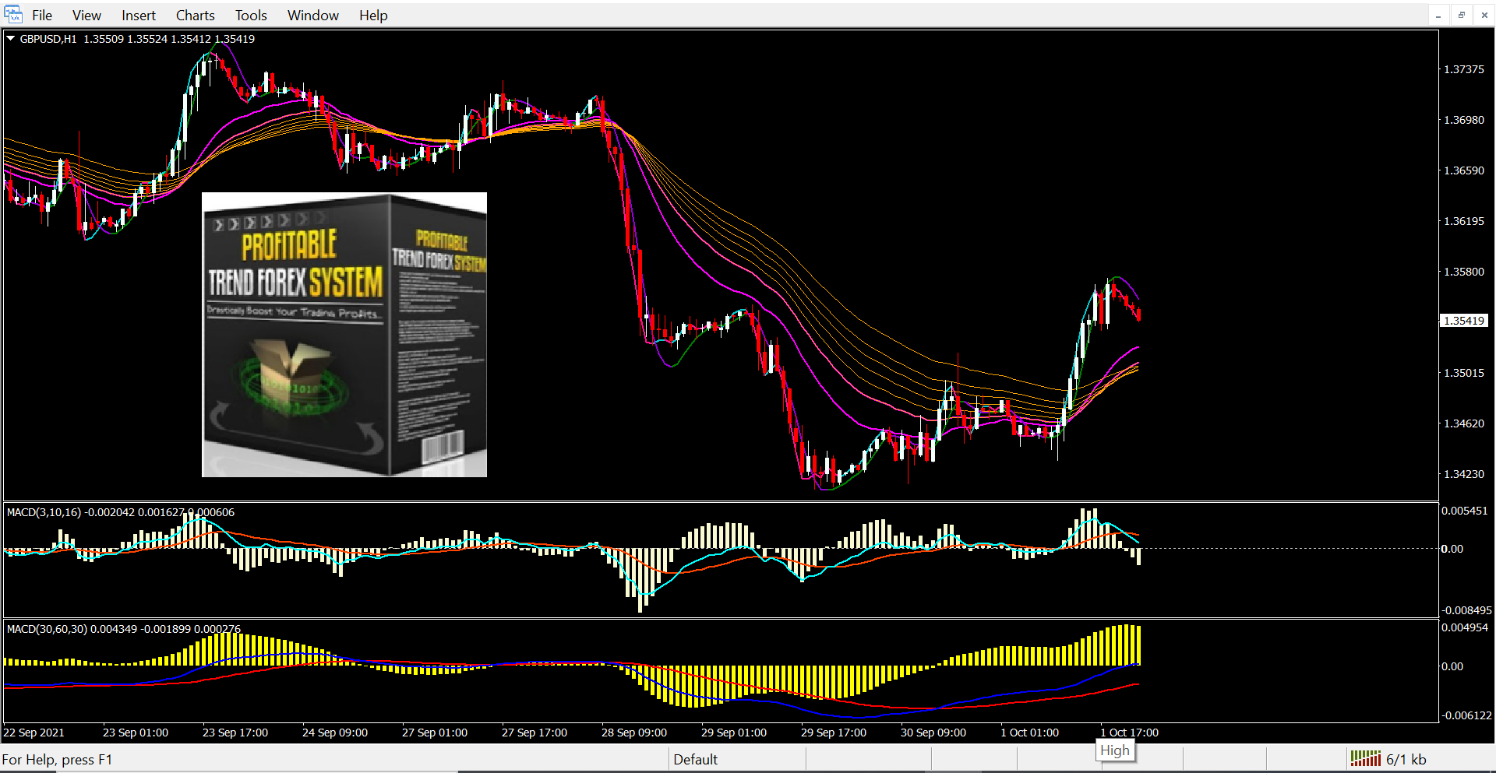Expand the GBPUSD,H1 chart dropdown triangle
The image size is (1496, 773).
(11, 38)
